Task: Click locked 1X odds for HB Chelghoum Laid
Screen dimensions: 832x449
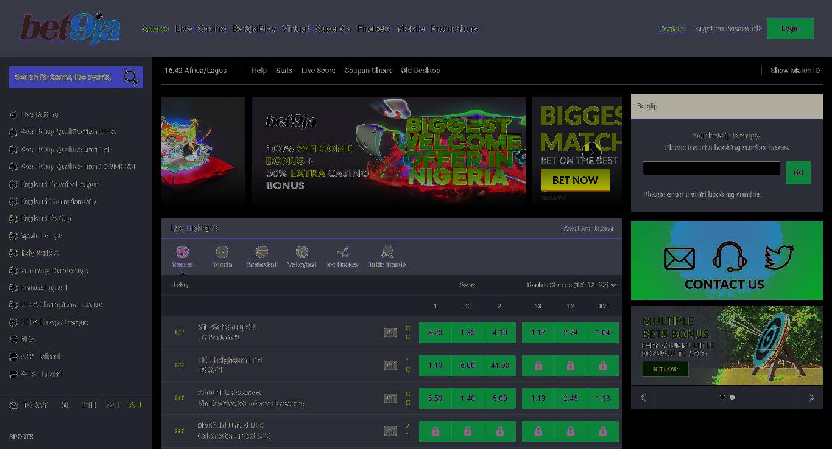Action: pyautogui.click(x=538, y=366)
